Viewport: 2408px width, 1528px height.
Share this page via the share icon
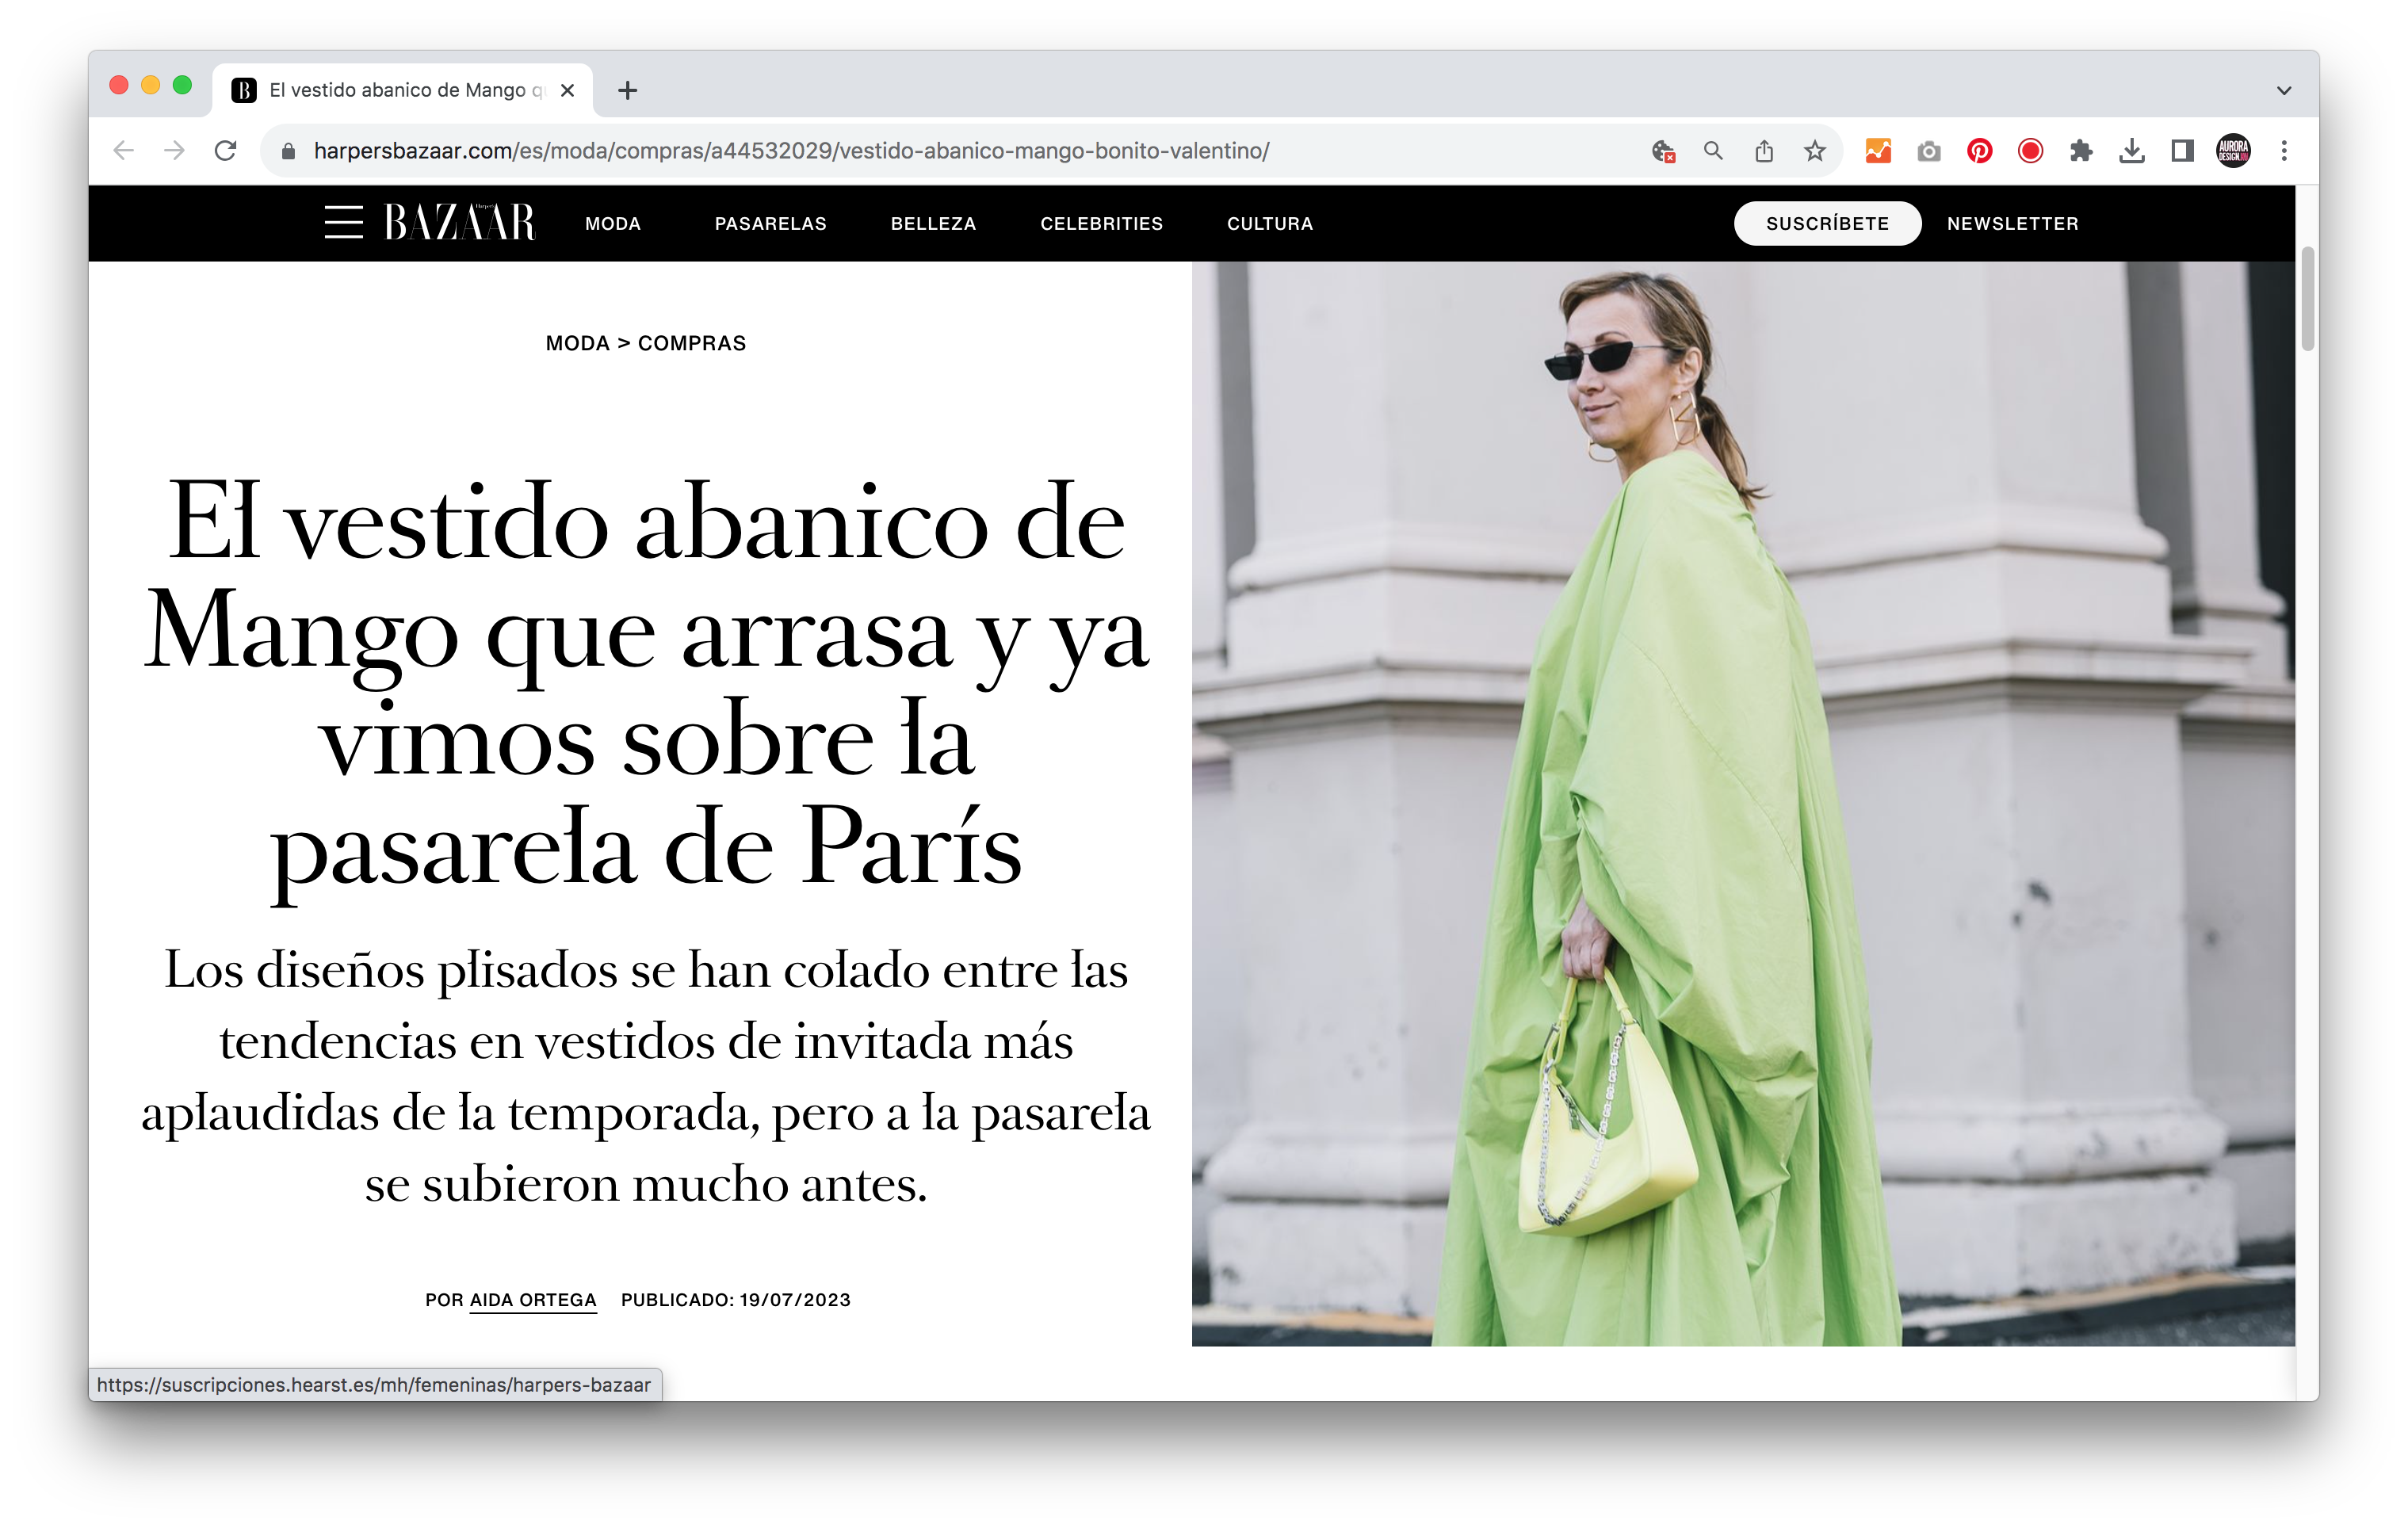[1764, 151]
